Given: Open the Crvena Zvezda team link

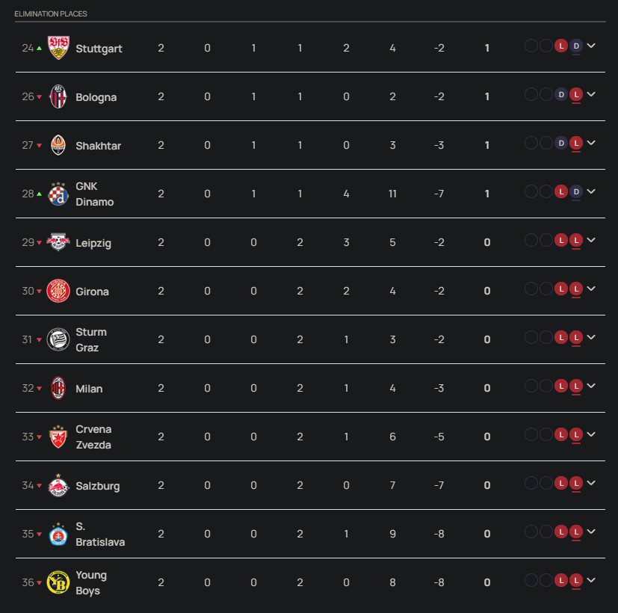Looking at the screenshot, I should click(93, 437).
